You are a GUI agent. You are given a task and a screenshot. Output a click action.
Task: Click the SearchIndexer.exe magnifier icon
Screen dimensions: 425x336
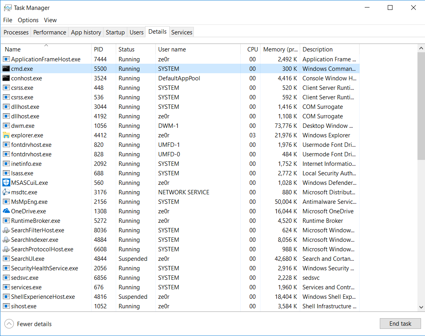[6, 240]
